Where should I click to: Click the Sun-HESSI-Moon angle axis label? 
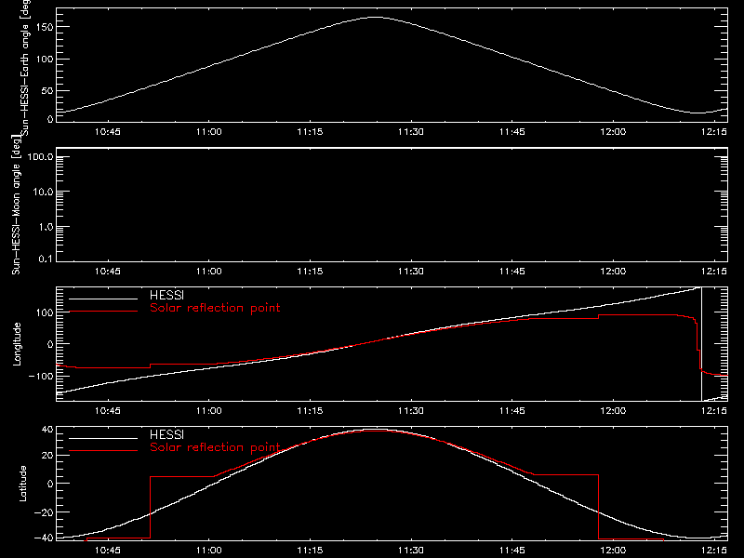pyautogui.click(x=16, y=205)
